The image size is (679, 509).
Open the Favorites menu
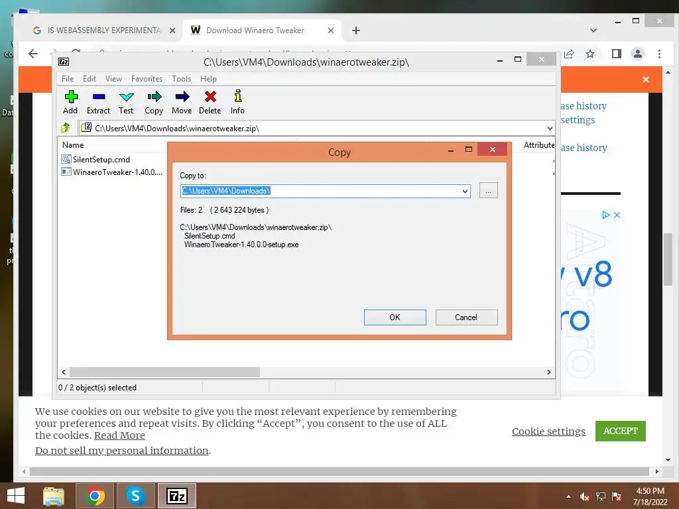tap(147, 79)
